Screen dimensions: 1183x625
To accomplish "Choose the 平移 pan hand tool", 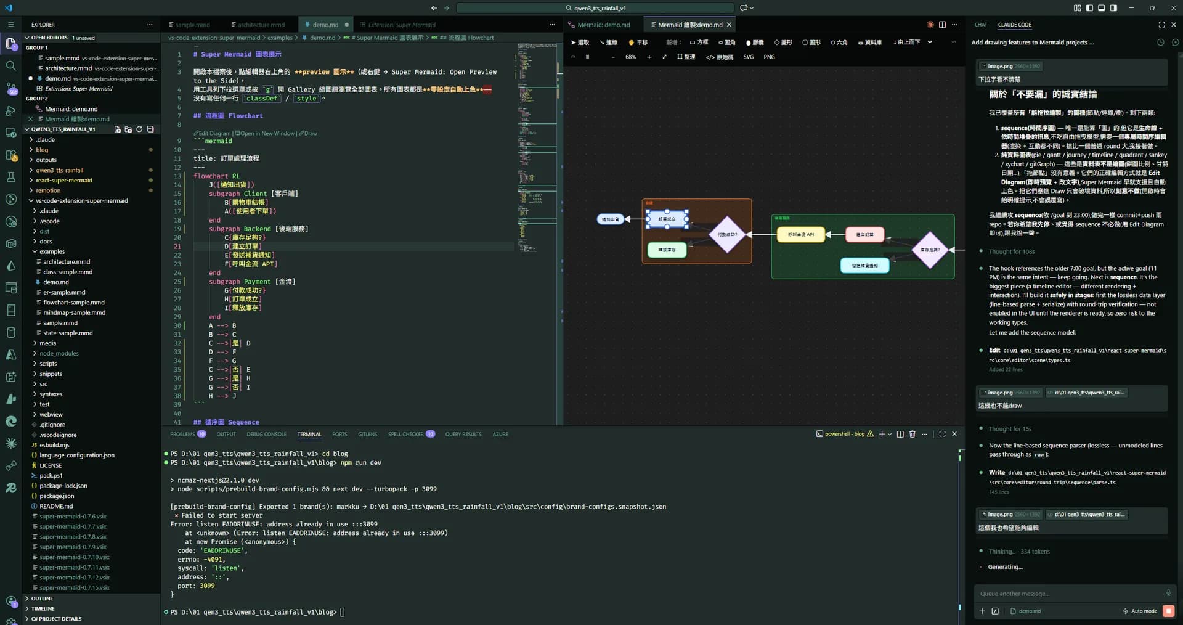I will [638, 43].
